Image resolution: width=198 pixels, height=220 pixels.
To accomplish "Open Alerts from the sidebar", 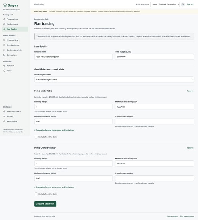I will pyautogui.click(x=15, y=71).
